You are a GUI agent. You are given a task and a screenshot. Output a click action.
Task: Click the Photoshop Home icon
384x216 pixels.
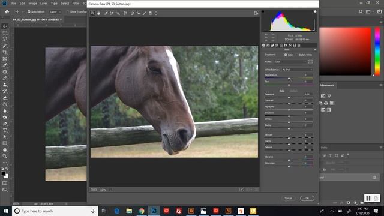tap(7, 11)
